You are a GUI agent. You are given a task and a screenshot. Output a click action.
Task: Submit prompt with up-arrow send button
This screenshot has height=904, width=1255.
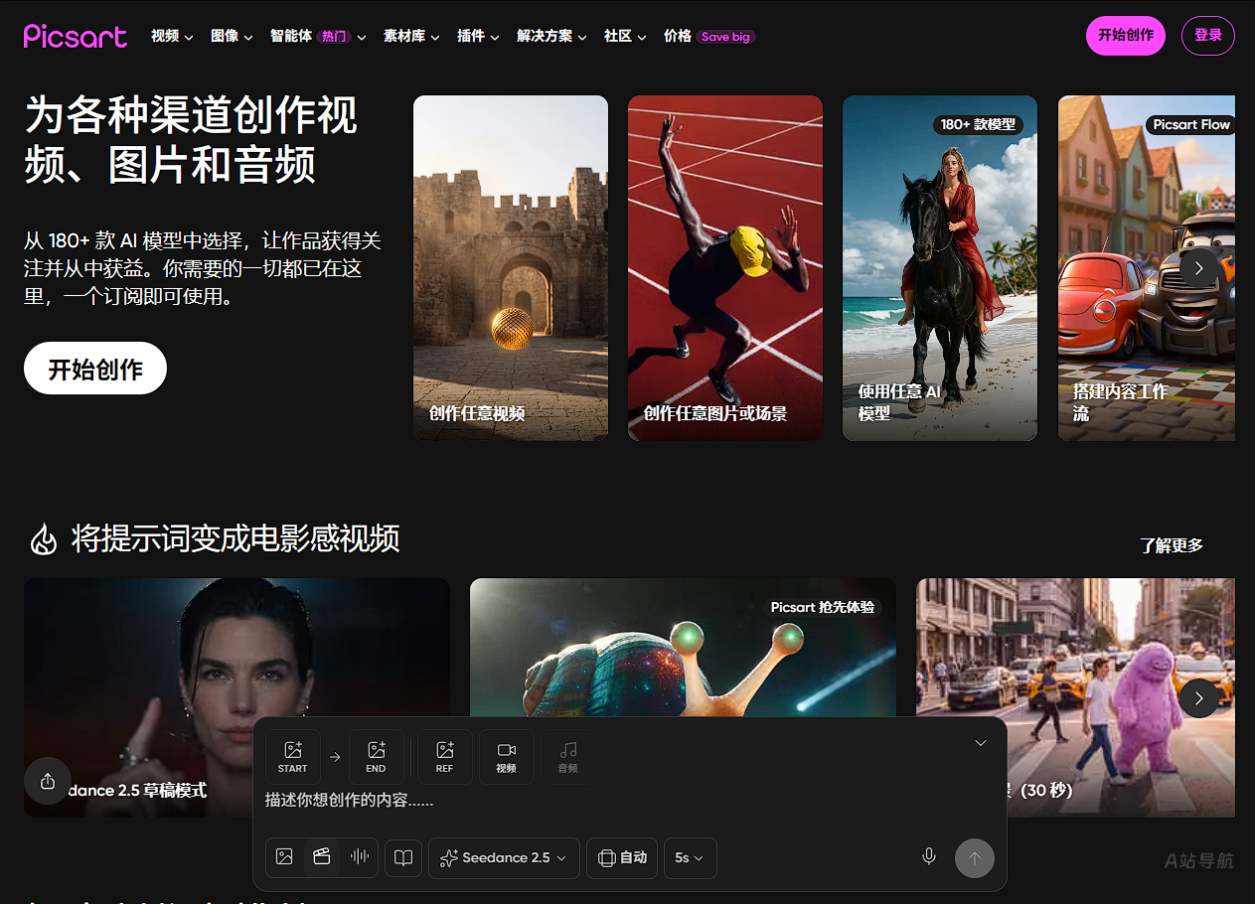point(974,858)
